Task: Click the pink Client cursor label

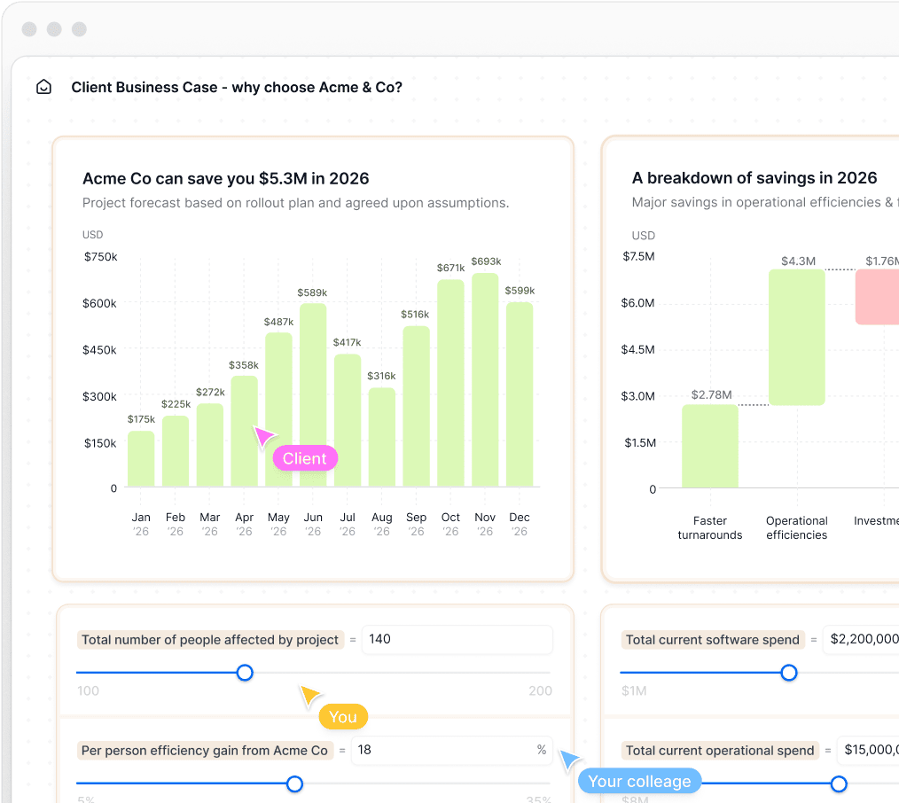Action: [305, 458]
